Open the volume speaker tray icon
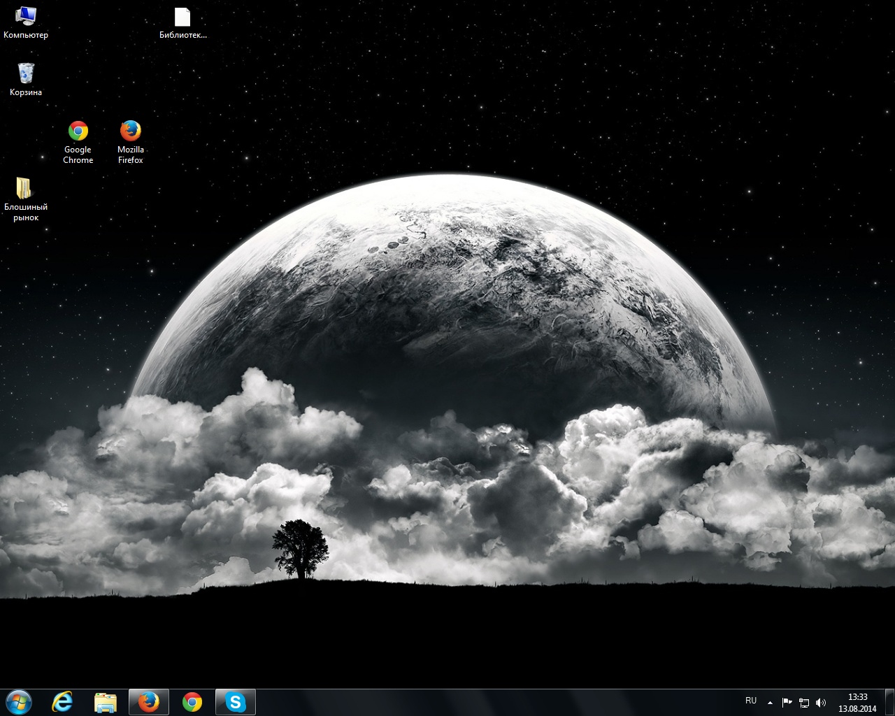Viewport: 895px width, 716px height. [x=821, y=703]
